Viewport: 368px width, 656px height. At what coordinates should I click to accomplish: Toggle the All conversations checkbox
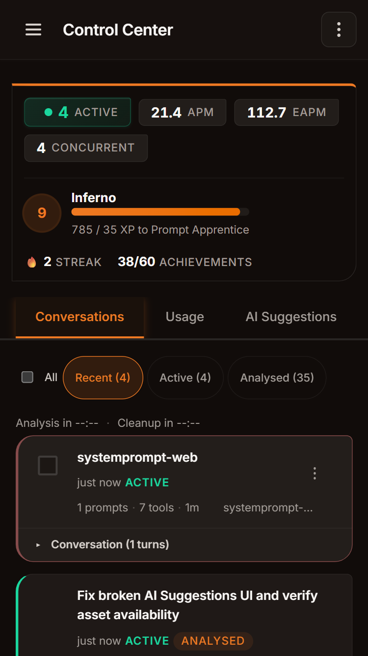point(27,377)
